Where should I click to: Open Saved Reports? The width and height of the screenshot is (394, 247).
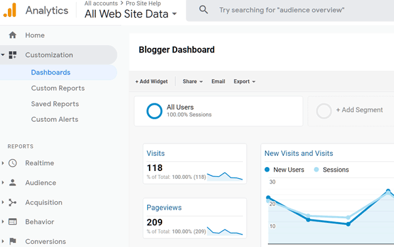55,104
